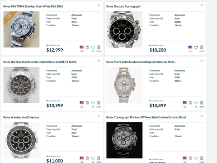Favorite the Rolex DAYTONA White Dial 2016 listing
This screenshot has height=163, width=217.
tap(99, 5)
